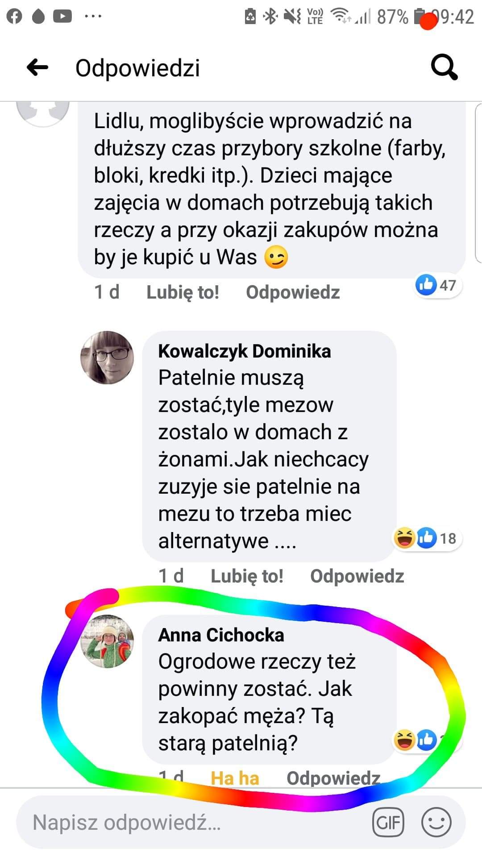Screen dimensions: 482x857
Task: Open Anna Cichocka's avatar photo
Action: [107, 641]
